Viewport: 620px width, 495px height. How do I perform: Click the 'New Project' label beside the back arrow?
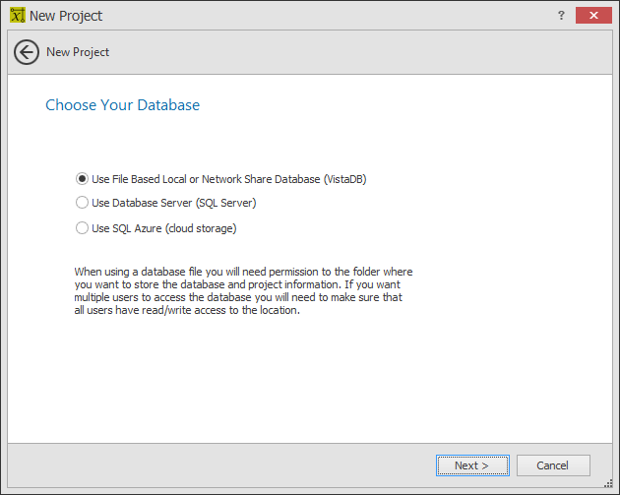pos(78,52)
